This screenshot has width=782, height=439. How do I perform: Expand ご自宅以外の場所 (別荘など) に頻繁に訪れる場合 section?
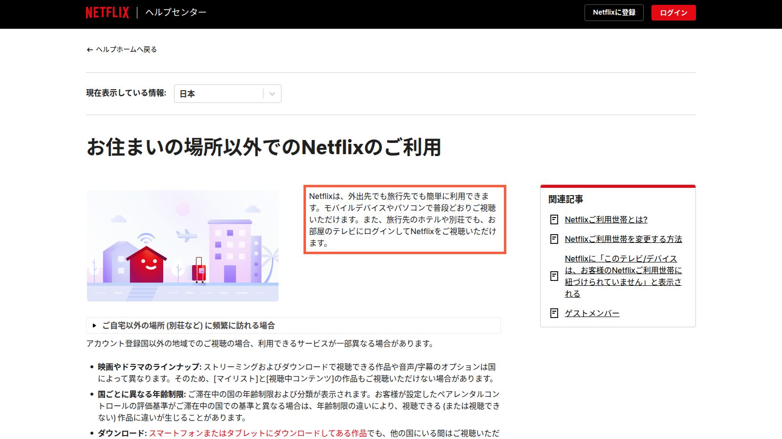293,325
